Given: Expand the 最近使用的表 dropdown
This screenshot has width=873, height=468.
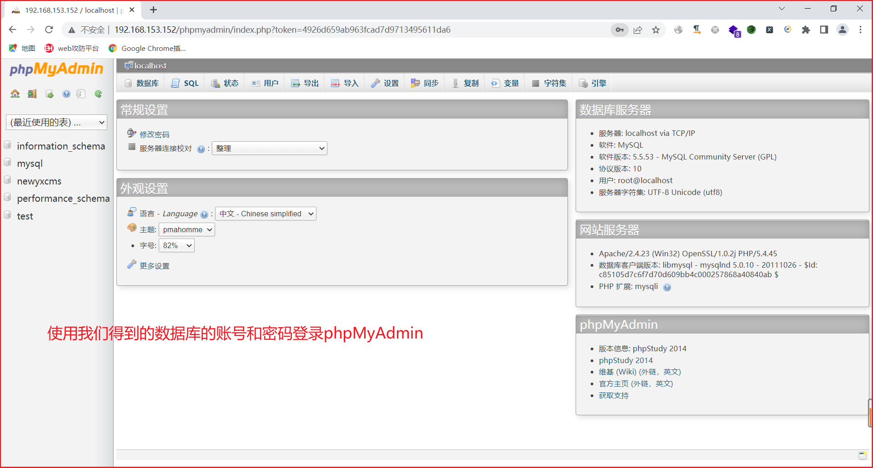Looking at the screenshot, I should click(x=56, y=122).
